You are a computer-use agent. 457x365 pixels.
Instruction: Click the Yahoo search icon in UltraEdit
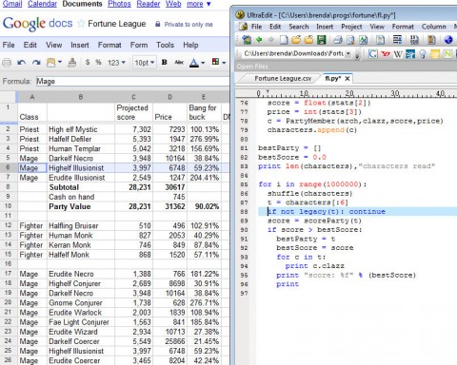pos(386,54)
